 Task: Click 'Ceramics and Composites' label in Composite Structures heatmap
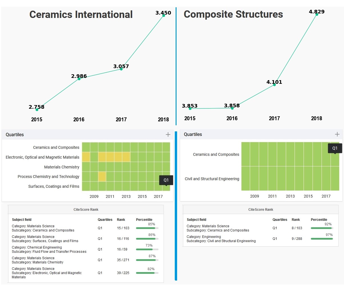pyautogui.click(x=216, y=154)
